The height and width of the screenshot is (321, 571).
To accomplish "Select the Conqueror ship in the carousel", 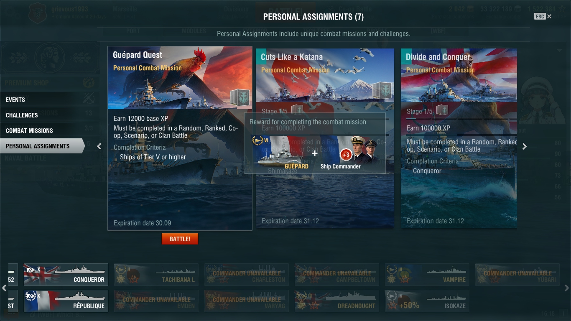I will pyautogui.click(x=66, y=275).
